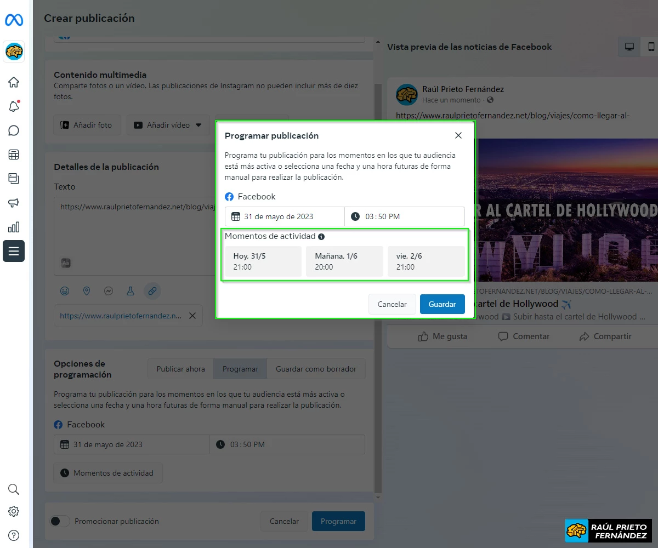Open the 03:50 PM time selector
This screenshot has width=658, height=548.
(405, 216)
